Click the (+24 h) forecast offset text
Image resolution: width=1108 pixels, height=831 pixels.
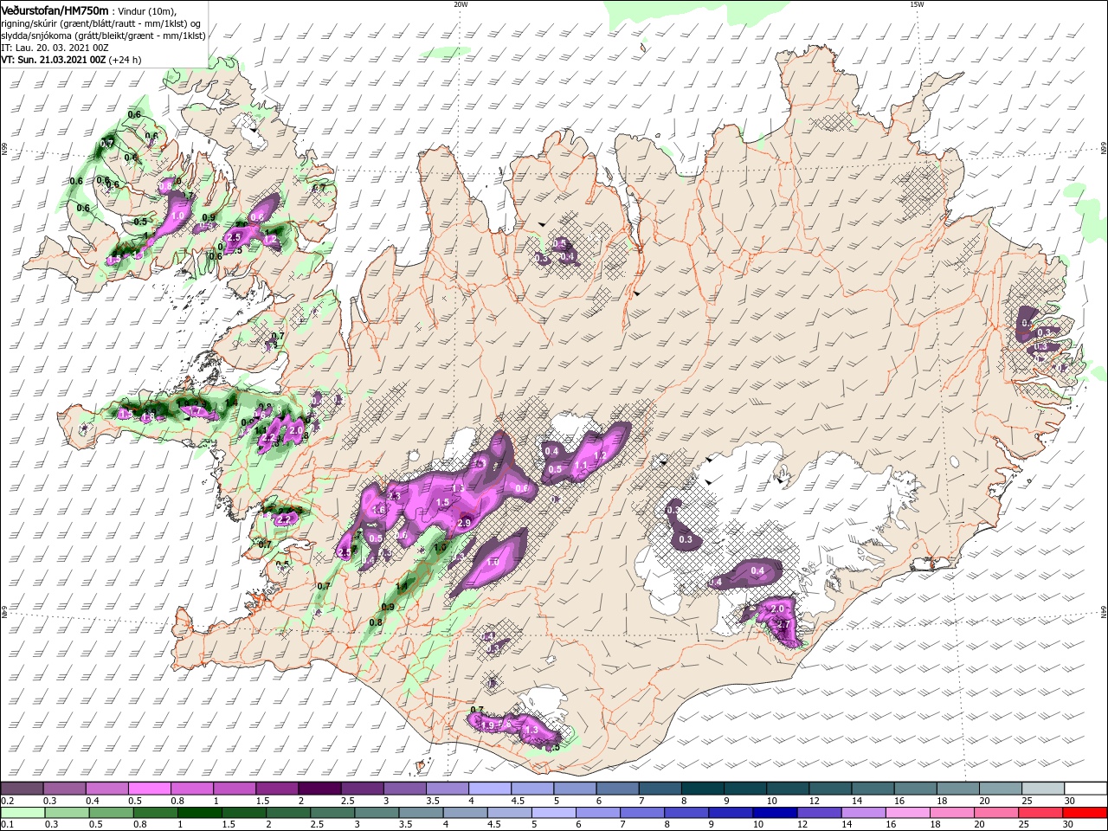126,60
